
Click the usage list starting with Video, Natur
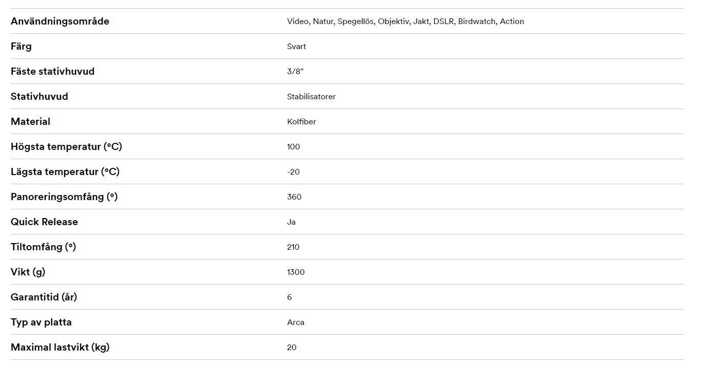[x=405, y=21]
